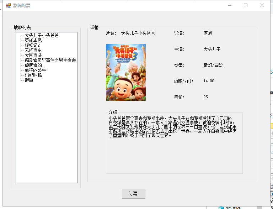Click the director value 何澄

click(x=208, y=33)
